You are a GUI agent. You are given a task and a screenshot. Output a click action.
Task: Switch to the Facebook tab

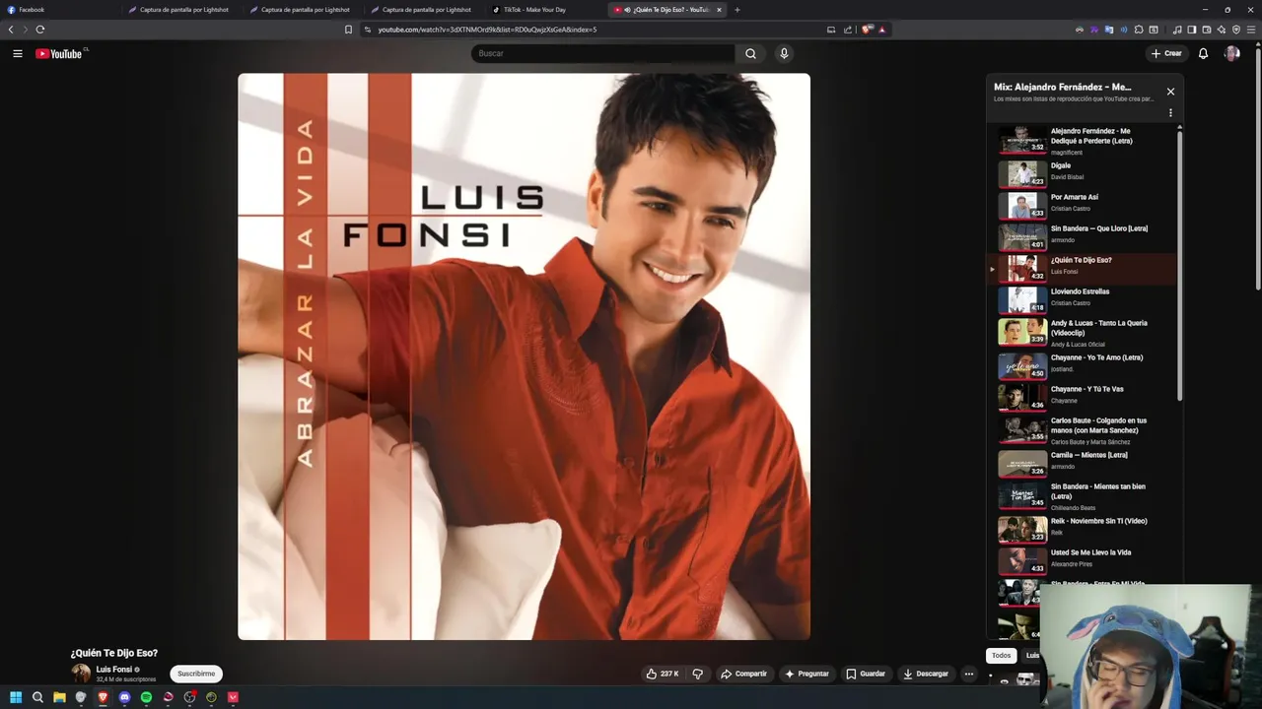(59, 10)
